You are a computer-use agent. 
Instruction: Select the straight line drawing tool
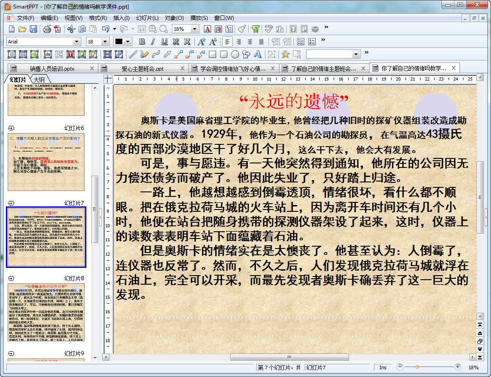[x=133, y=54]
